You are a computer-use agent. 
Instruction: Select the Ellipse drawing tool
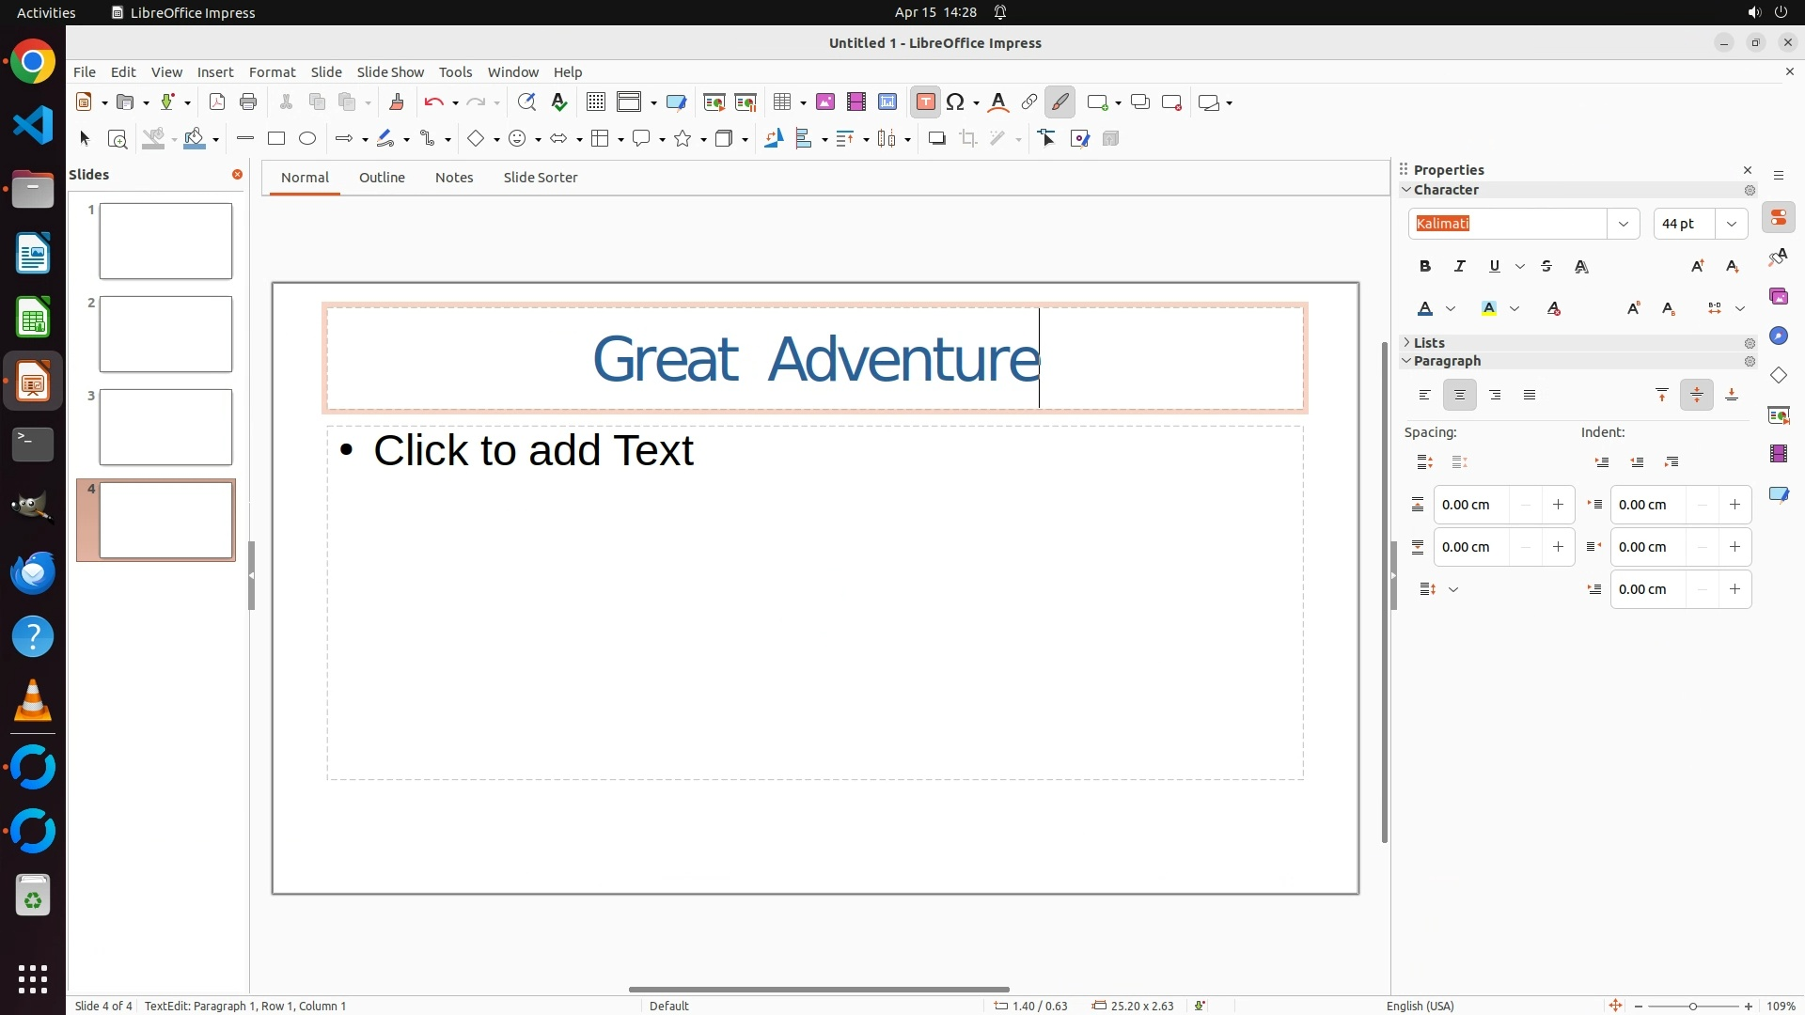[307, 139]
